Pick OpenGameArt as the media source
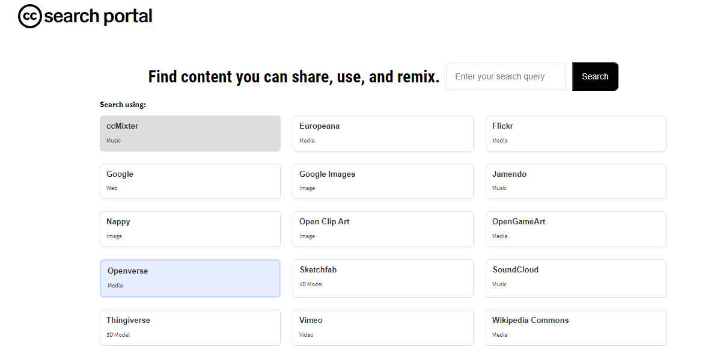Screen dimensions: 711x356 (575, 229)
